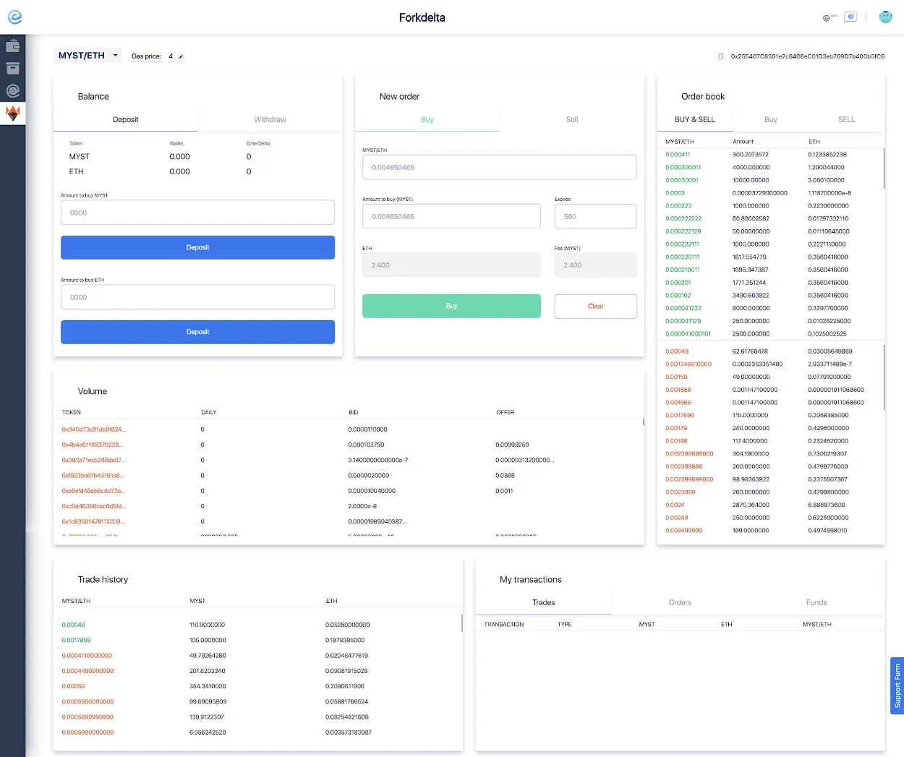This screenshot has height=757, width=904.
Task: Select the Deposit tab in Balance
Action: (x=126, y=119)
